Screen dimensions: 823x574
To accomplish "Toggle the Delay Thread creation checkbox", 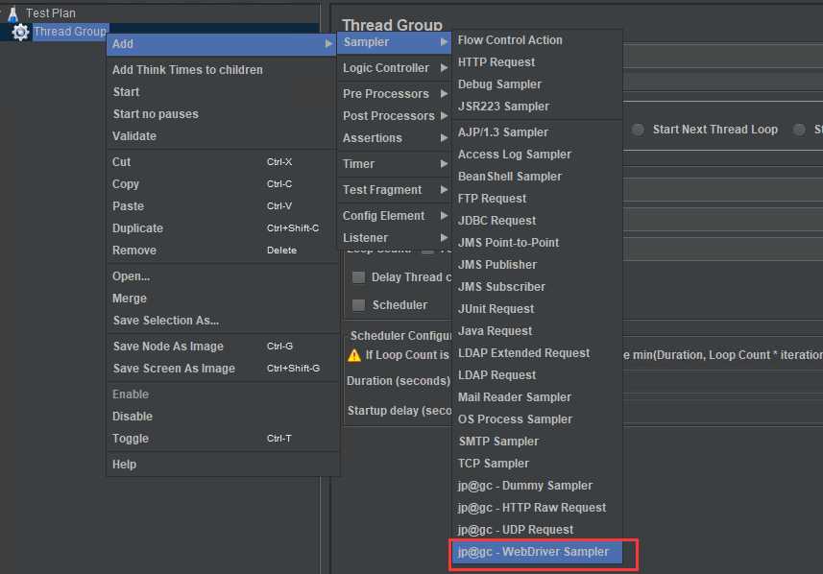I will pyautogui.click(x=358, y=277).
